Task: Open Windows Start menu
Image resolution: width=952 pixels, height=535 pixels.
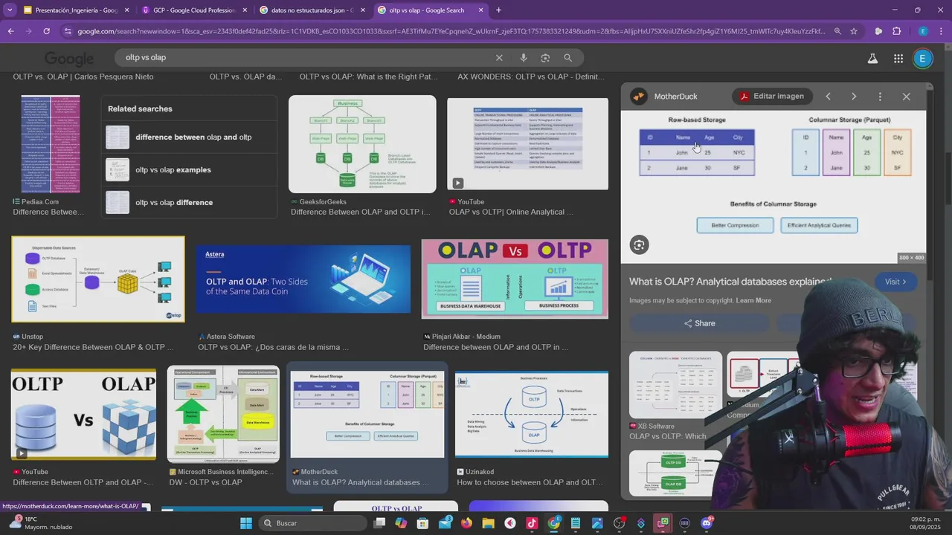Action: pos(246,523)
